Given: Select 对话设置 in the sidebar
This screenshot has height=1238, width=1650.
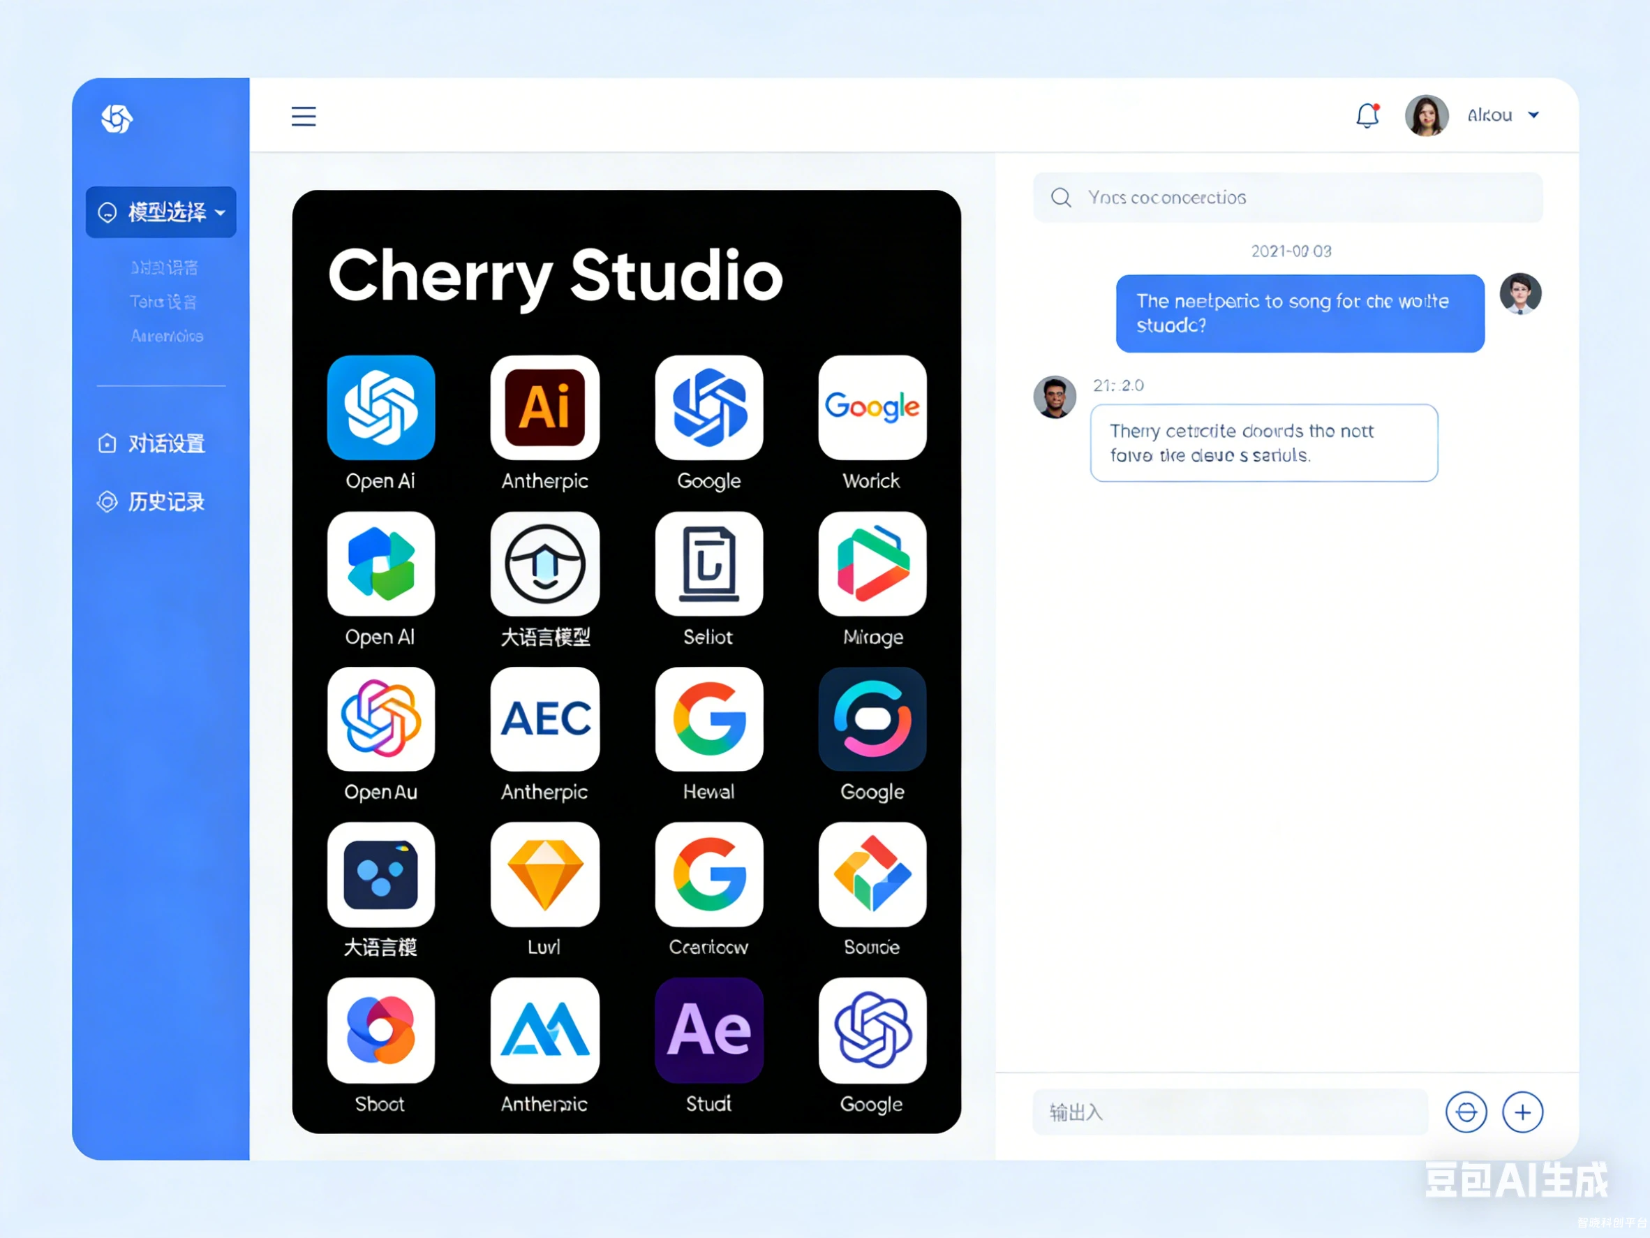Looking at the screenshot, I should click(165, 443).
